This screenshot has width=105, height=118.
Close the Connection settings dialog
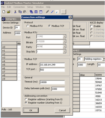(70, 17)
